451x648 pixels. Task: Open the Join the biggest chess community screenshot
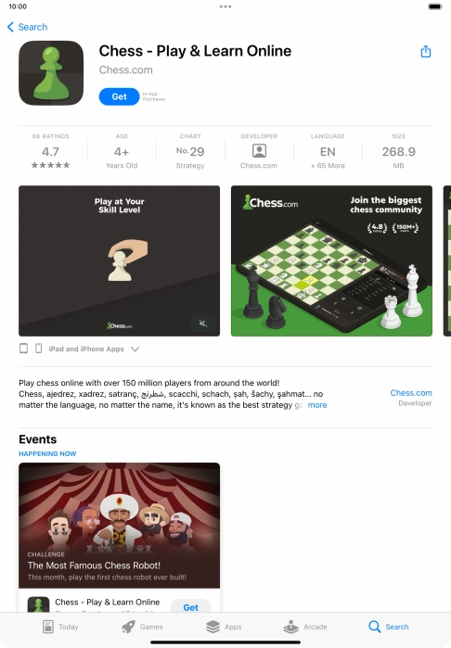[x=332, y=260]
